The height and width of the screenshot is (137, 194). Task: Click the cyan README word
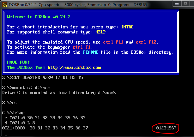coord(90,52)
